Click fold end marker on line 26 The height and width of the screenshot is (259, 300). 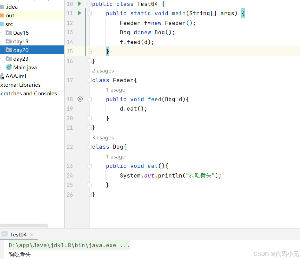click(89, 194)
